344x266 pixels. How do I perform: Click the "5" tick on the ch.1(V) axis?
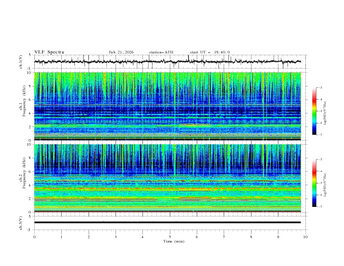click(x=30, y=55)
